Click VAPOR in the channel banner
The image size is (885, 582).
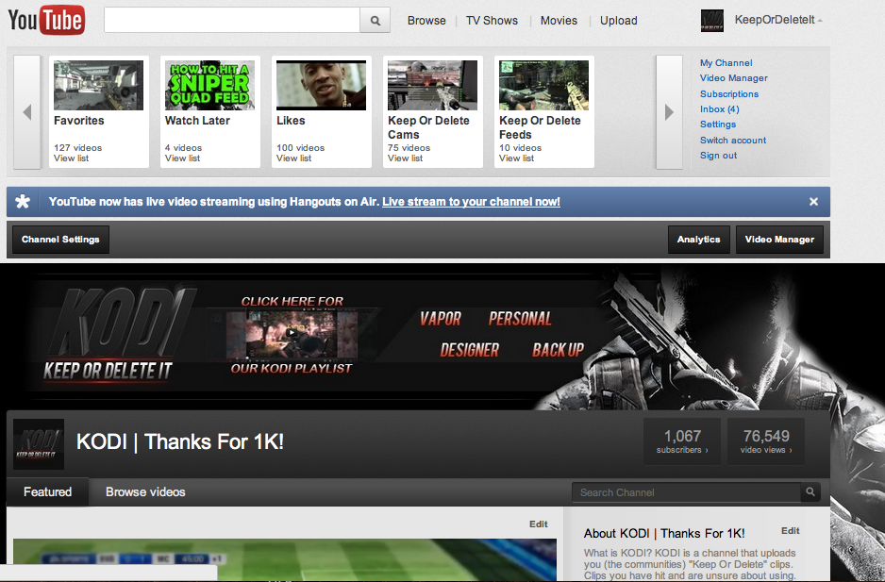[x=441, y=319]
